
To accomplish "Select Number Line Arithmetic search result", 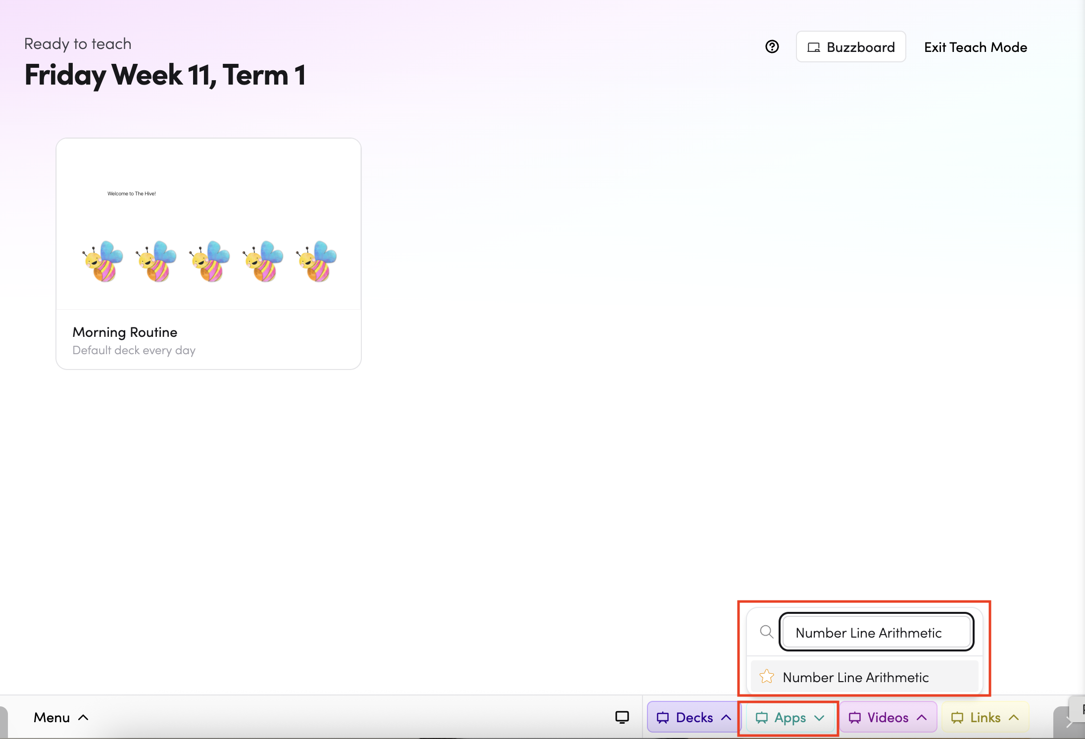I will coord(855,677).
